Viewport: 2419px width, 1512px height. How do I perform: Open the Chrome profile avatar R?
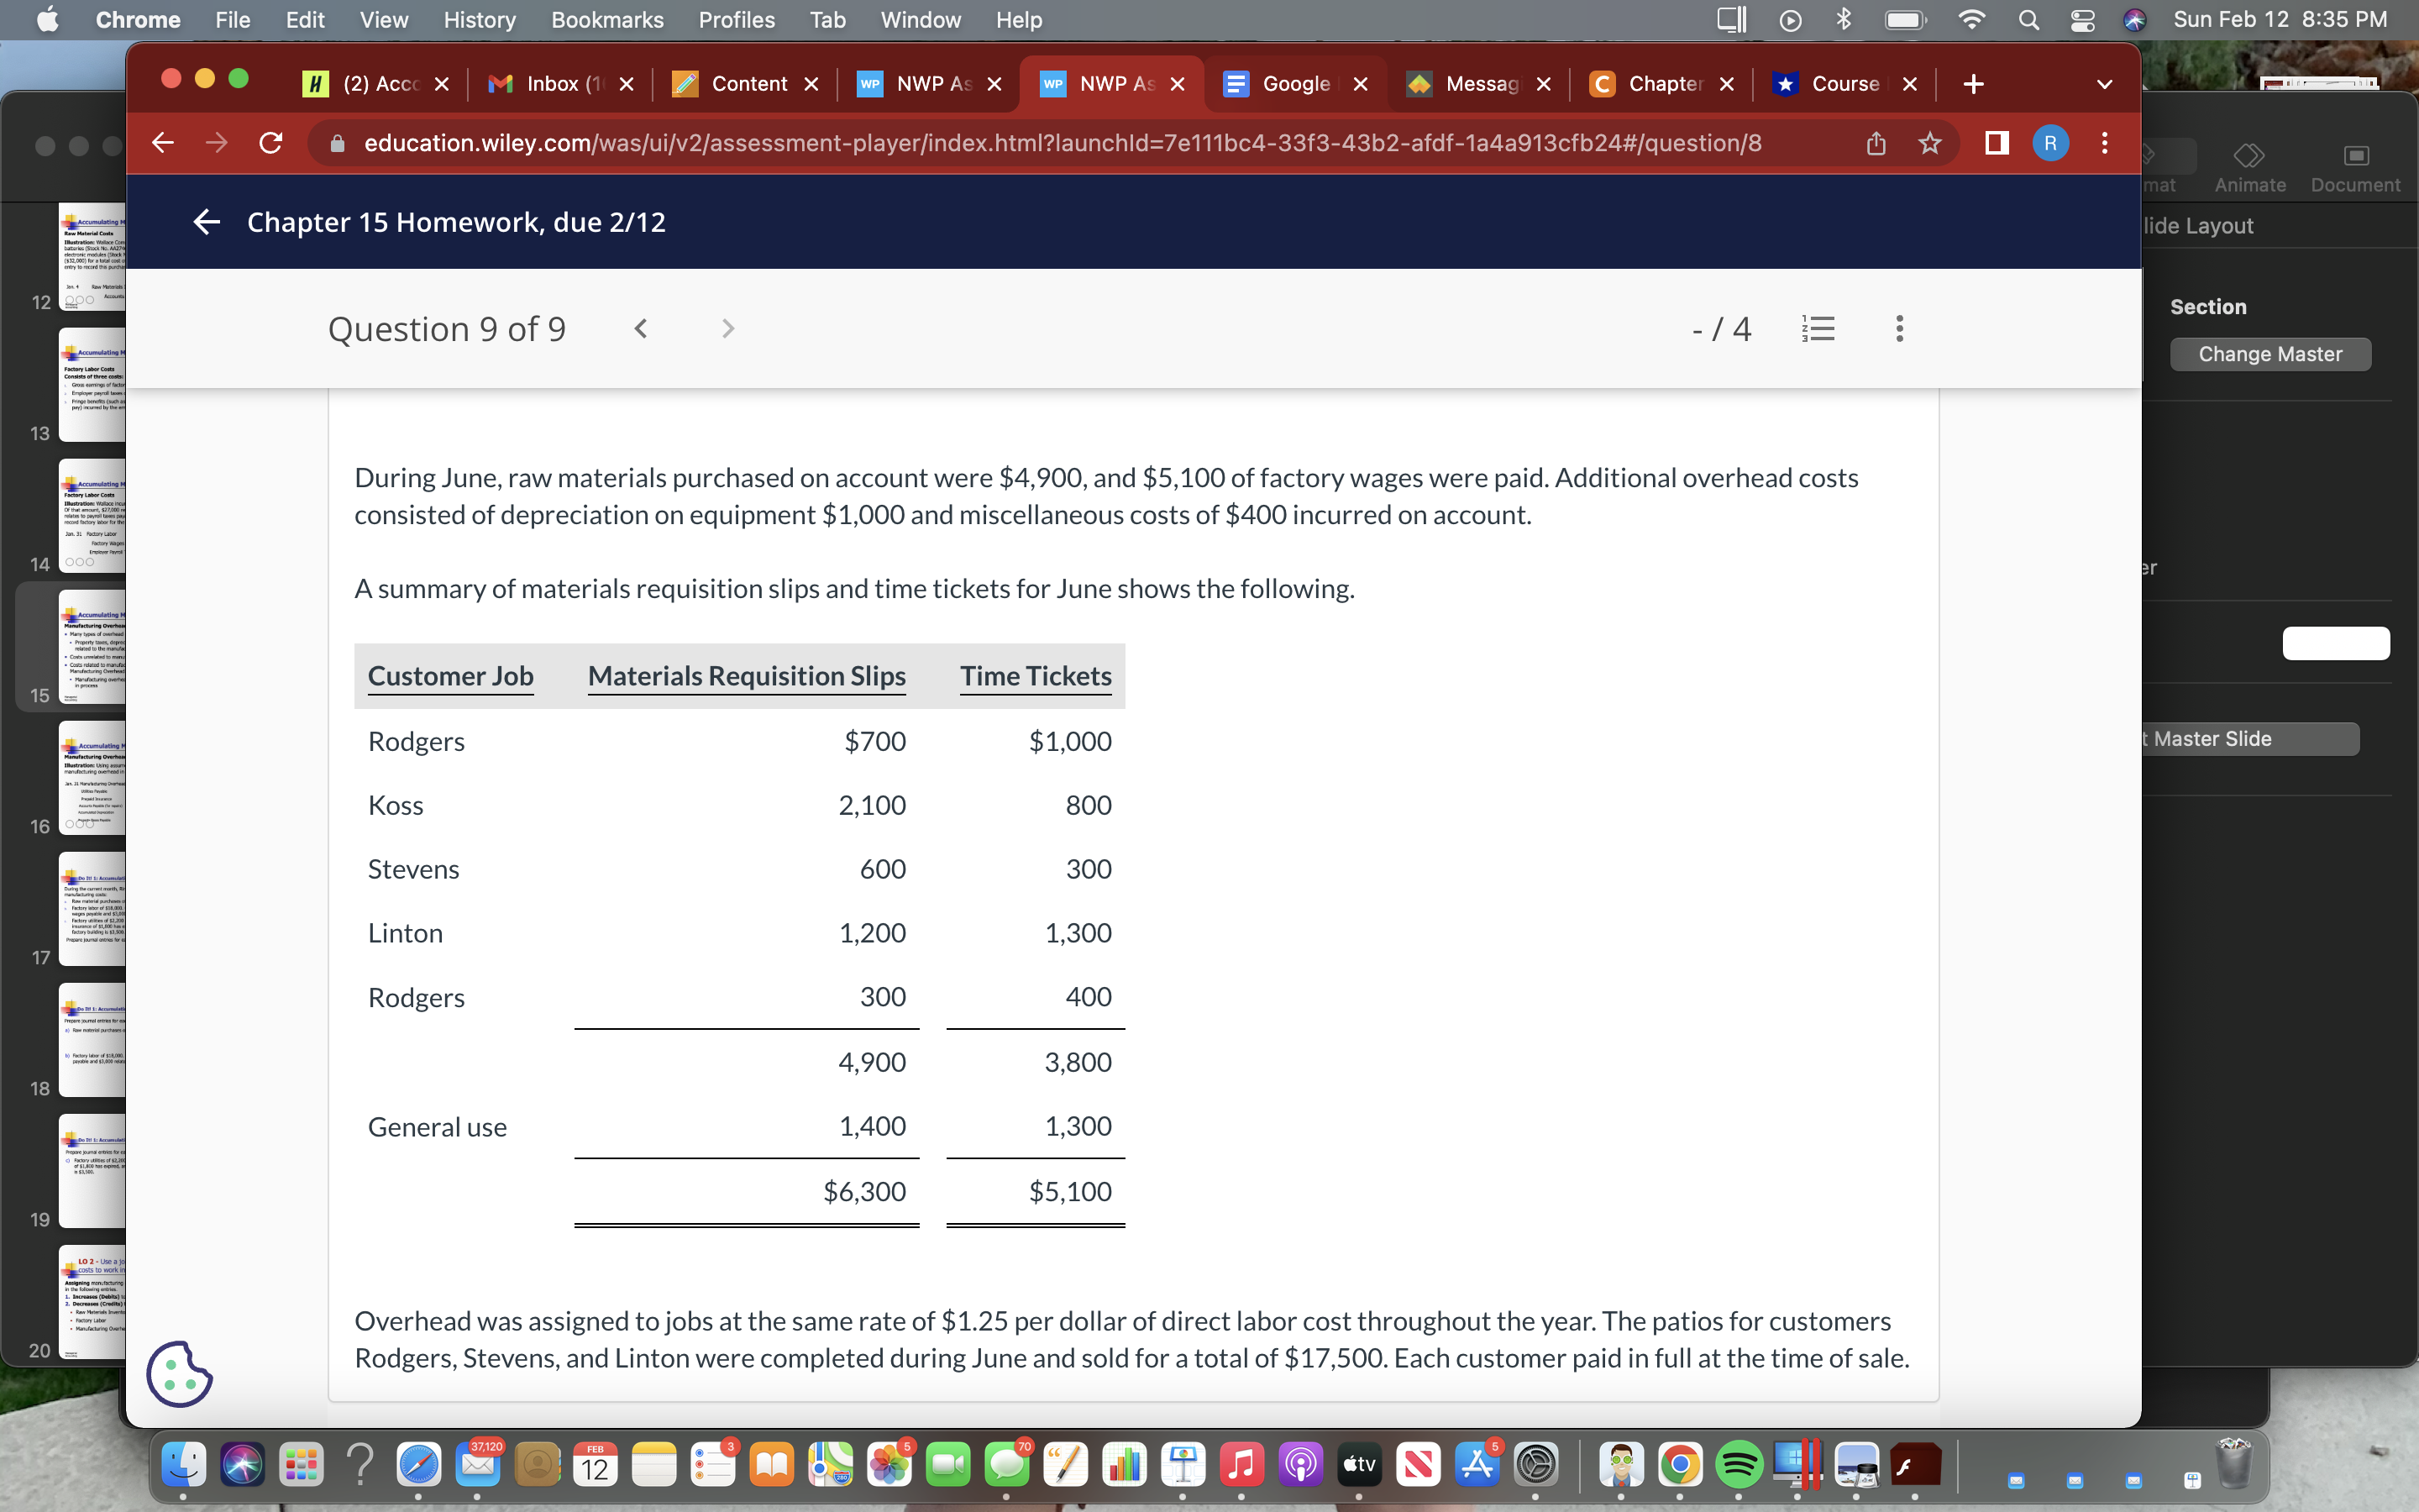(2051, 143)
